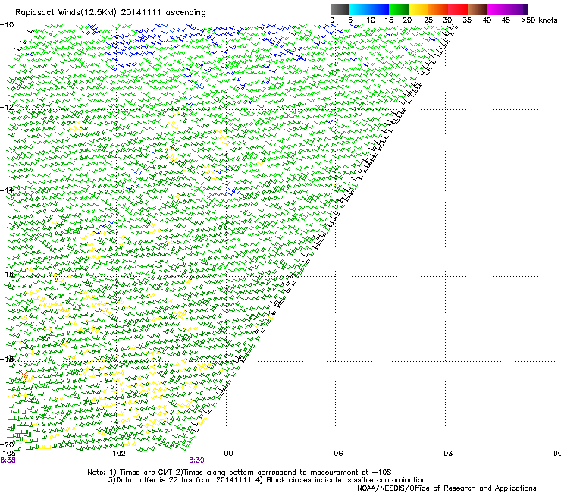Click the '-10' latitude axis label
561x493 pixels.
click(x=7, y=25)
